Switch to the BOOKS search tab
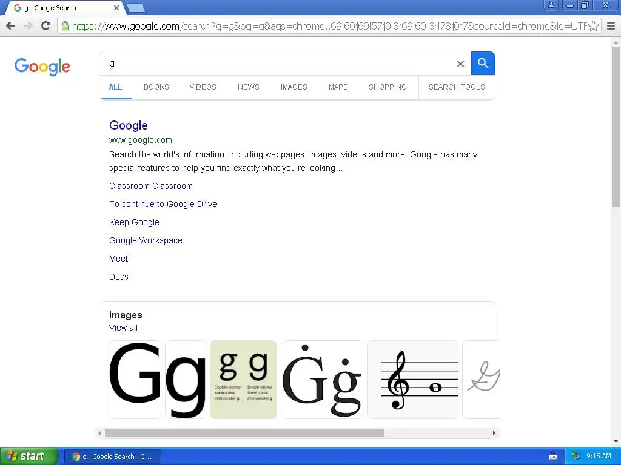 [x=156, y=87]
